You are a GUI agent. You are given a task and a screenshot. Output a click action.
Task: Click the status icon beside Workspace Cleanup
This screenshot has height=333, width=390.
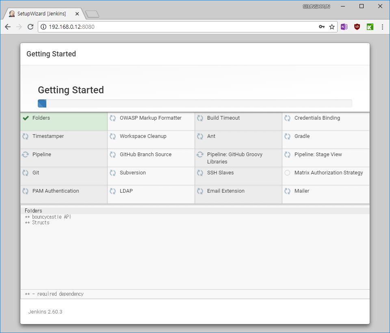click(x=113, y=136)
